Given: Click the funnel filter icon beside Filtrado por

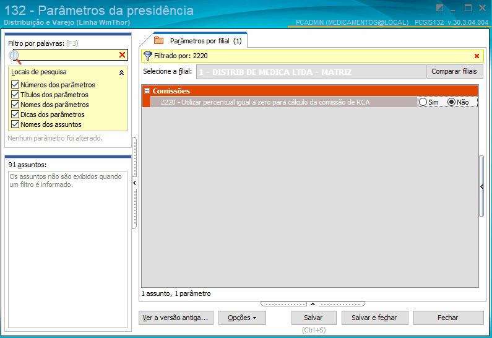Looking at the screenshot, I should pyautogui.click(x=147, y=56).
